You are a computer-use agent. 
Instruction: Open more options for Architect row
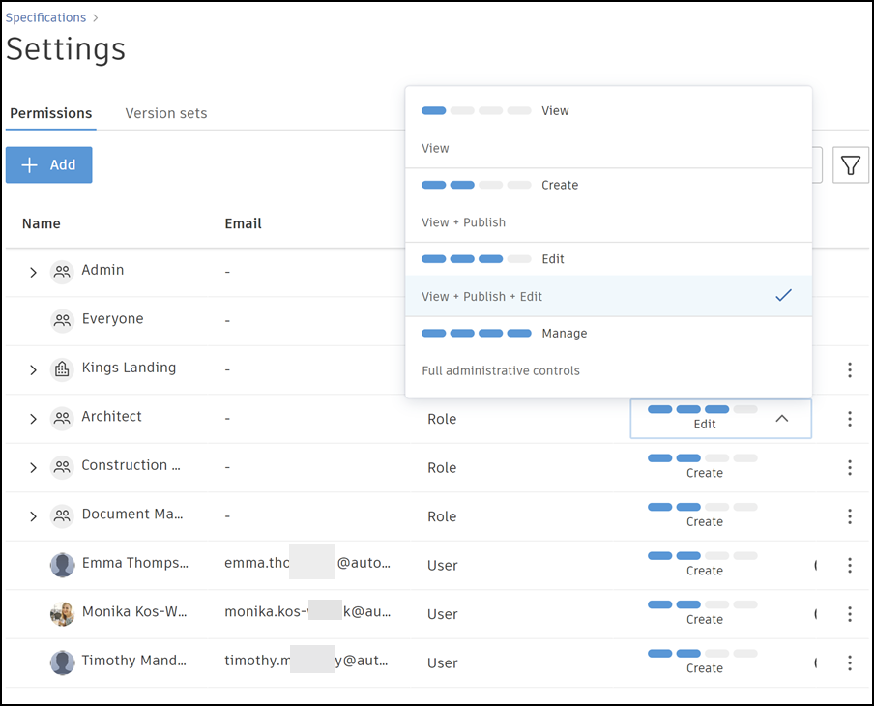pos(850,419)
